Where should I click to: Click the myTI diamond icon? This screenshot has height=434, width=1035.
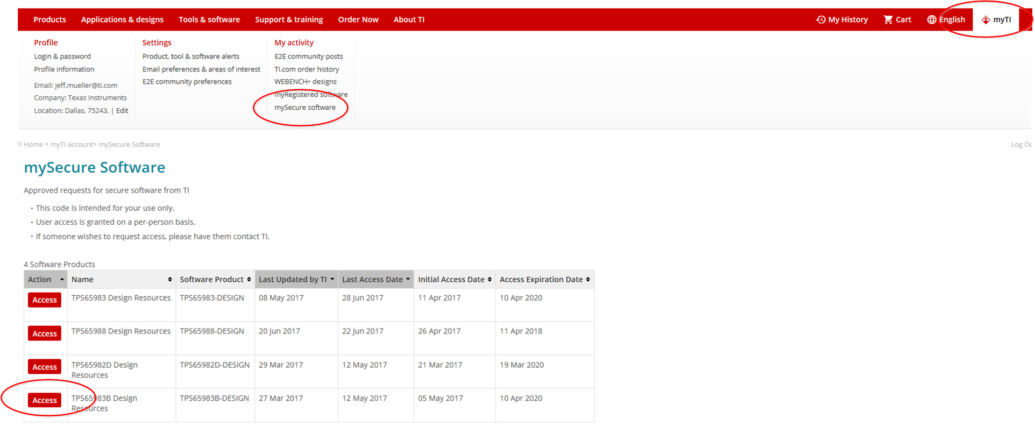(986, 20)
